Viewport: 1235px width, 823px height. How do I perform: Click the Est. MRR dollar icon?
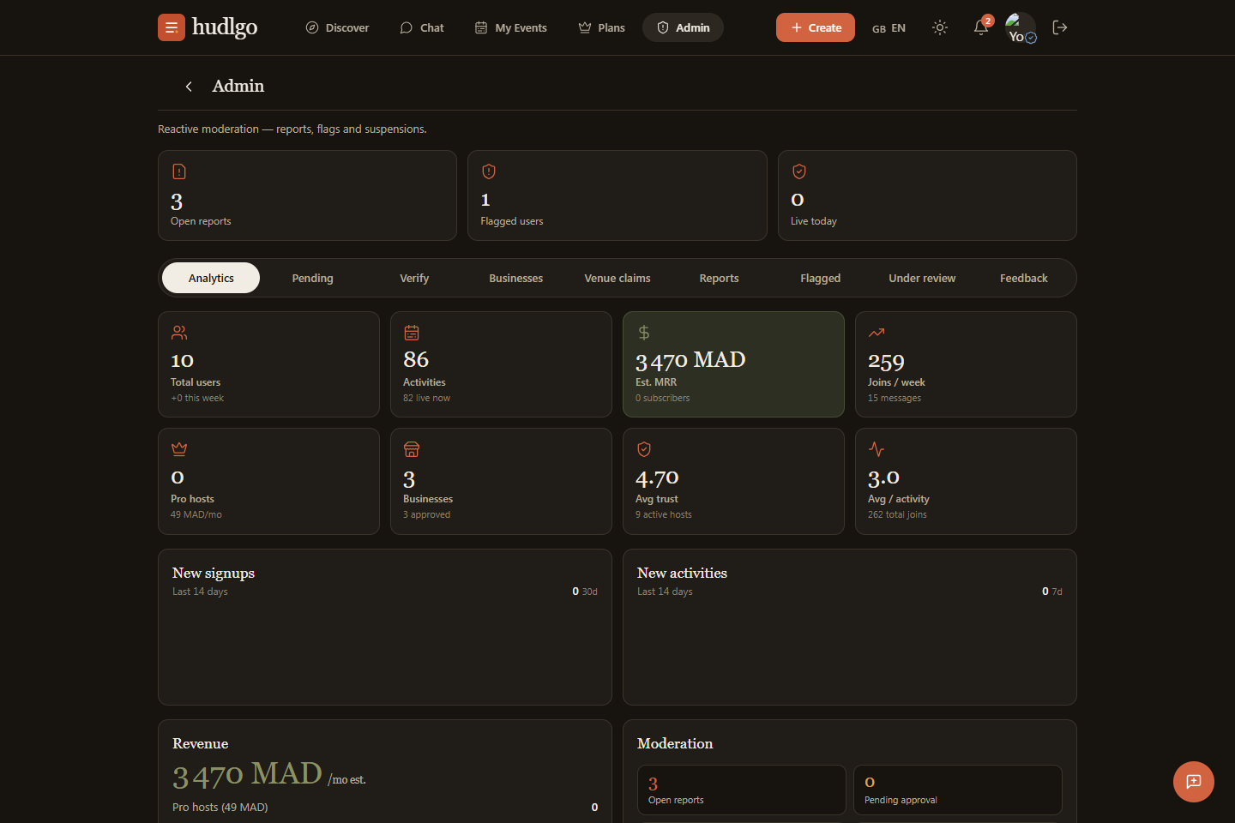(644, 333)
